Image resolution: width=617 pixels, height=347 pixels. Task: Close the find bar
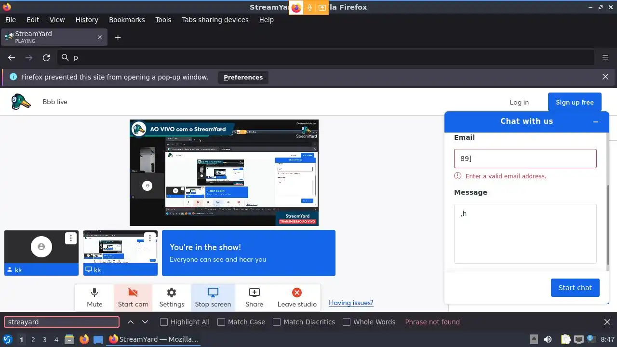607,322
